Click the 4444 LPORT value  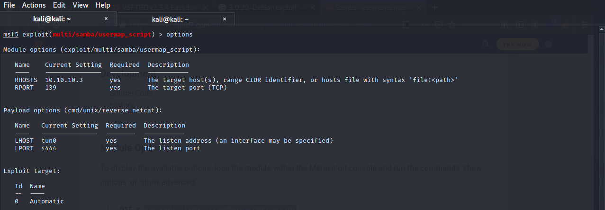click(49, 148)
